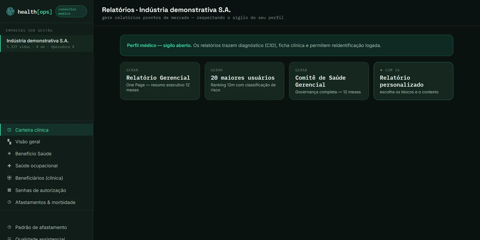Image resolution: width=480 pixels, height=240 pixels.
Task: Click the Beneficiários (clínica) shield icon
Action: (x=9, y=178)
